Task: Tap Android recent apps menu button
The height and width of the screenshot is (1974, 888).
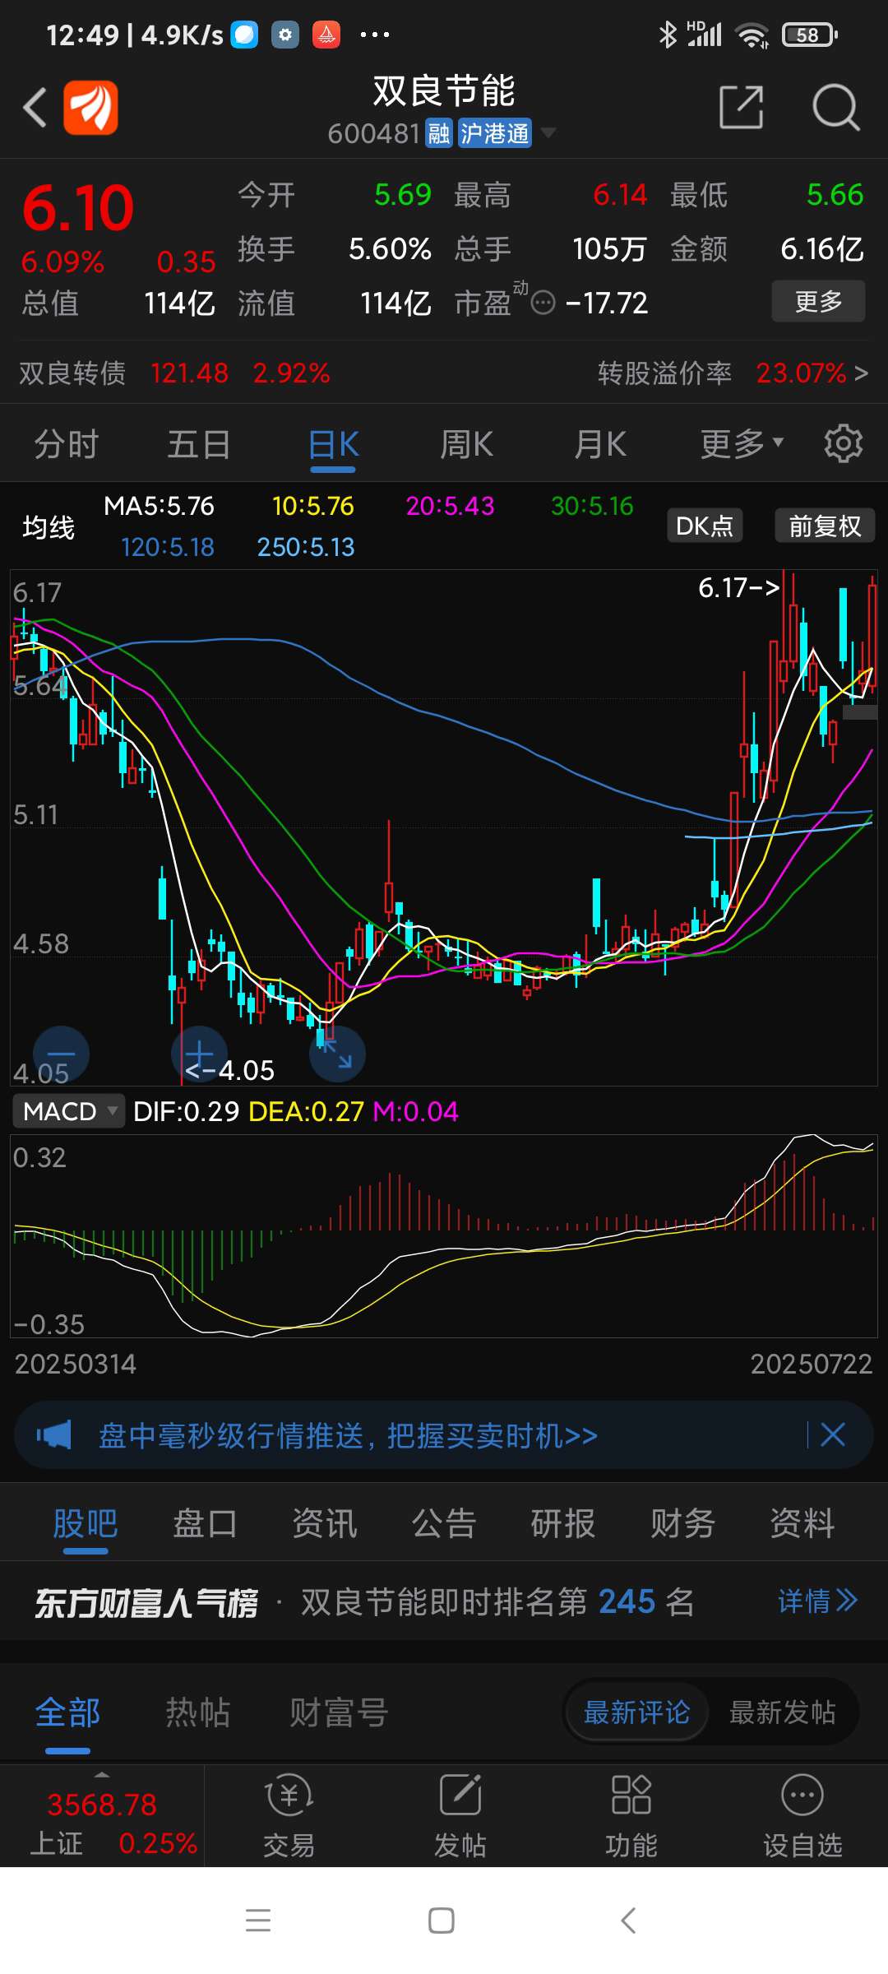Action: [258, 1921]
